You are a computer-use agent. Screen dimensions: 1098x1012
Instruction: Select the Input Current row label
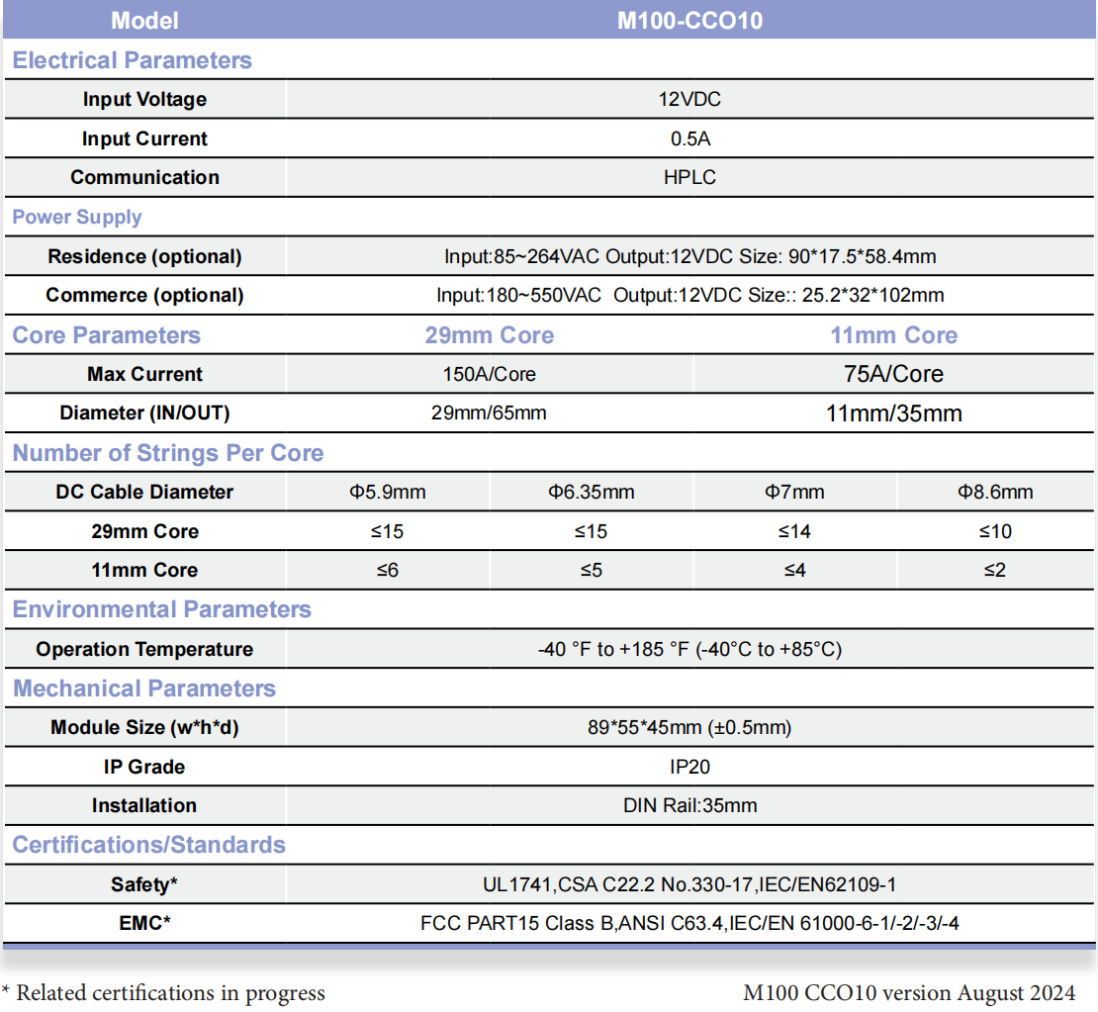click(144, 138)
